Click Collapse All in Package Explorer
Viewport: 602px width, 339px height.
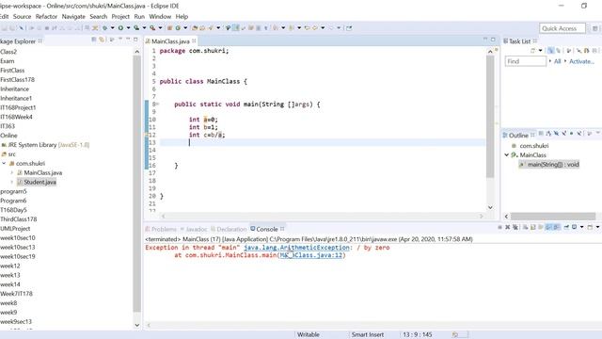click(94, 40)
